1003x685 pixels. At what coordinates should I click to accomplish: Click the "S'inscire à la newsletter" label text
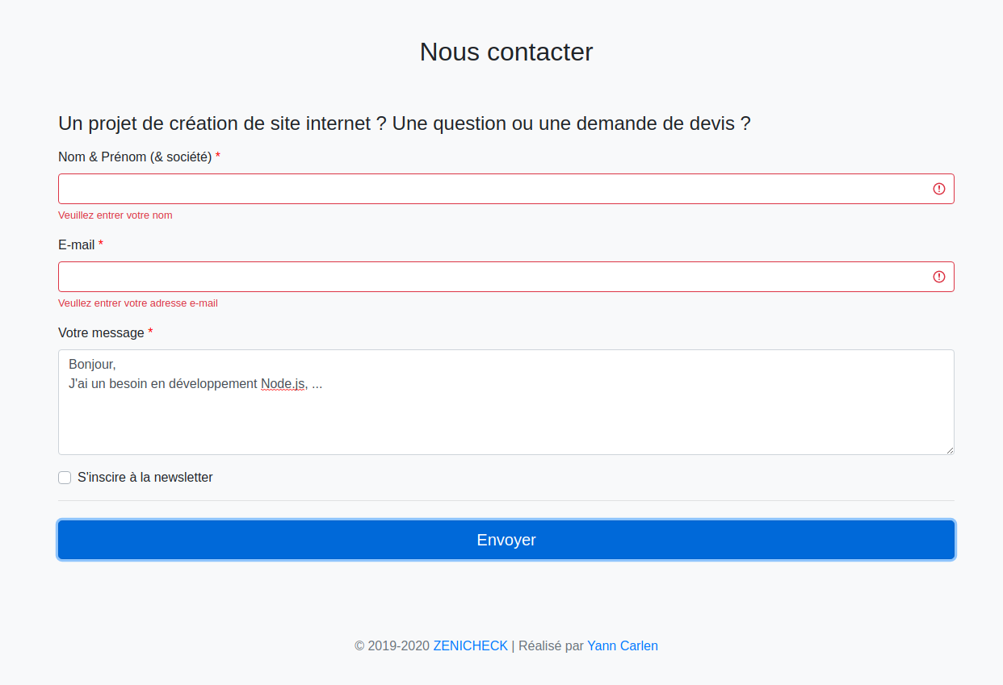pos(145,478)
